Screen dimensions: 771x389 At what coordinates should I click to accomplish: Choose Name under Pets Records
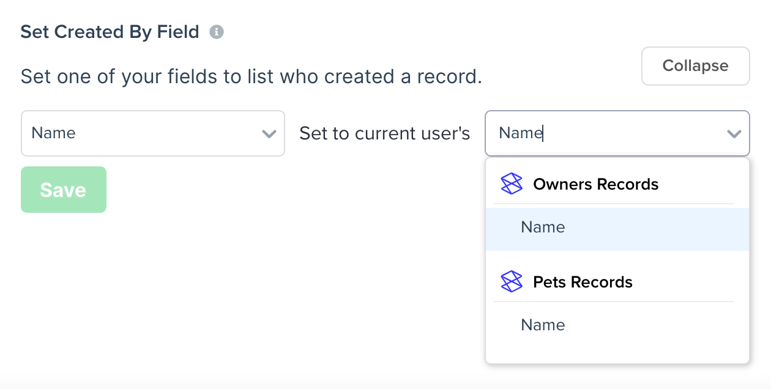tap(617, 325)
